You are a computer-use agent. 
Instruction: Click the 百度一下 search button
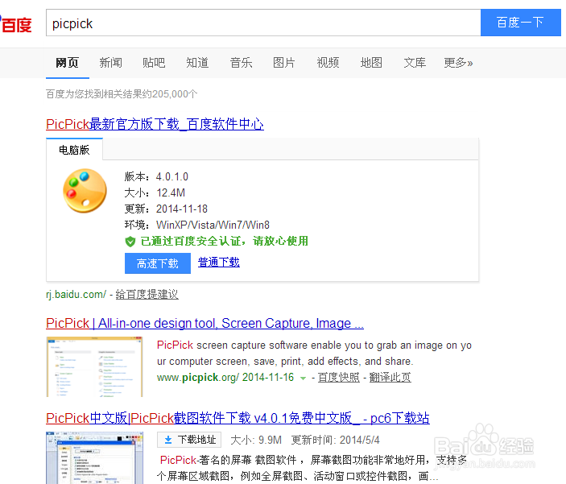click(x=521, y=23)
